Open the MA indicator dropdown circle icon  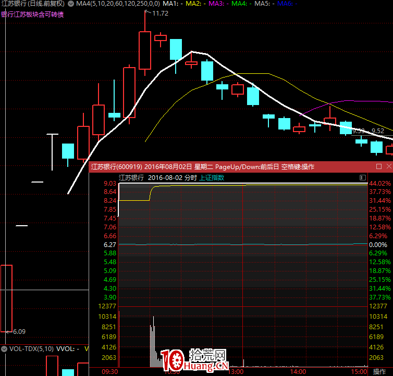(x=71, y=4)
